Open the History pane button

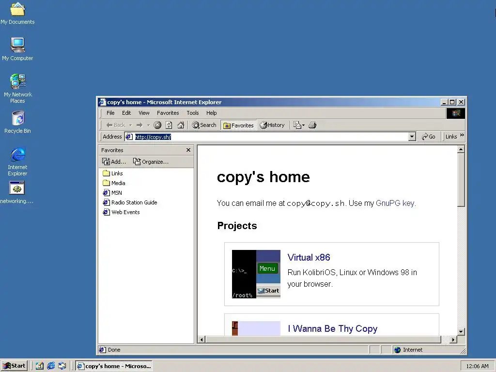[272, 125]
